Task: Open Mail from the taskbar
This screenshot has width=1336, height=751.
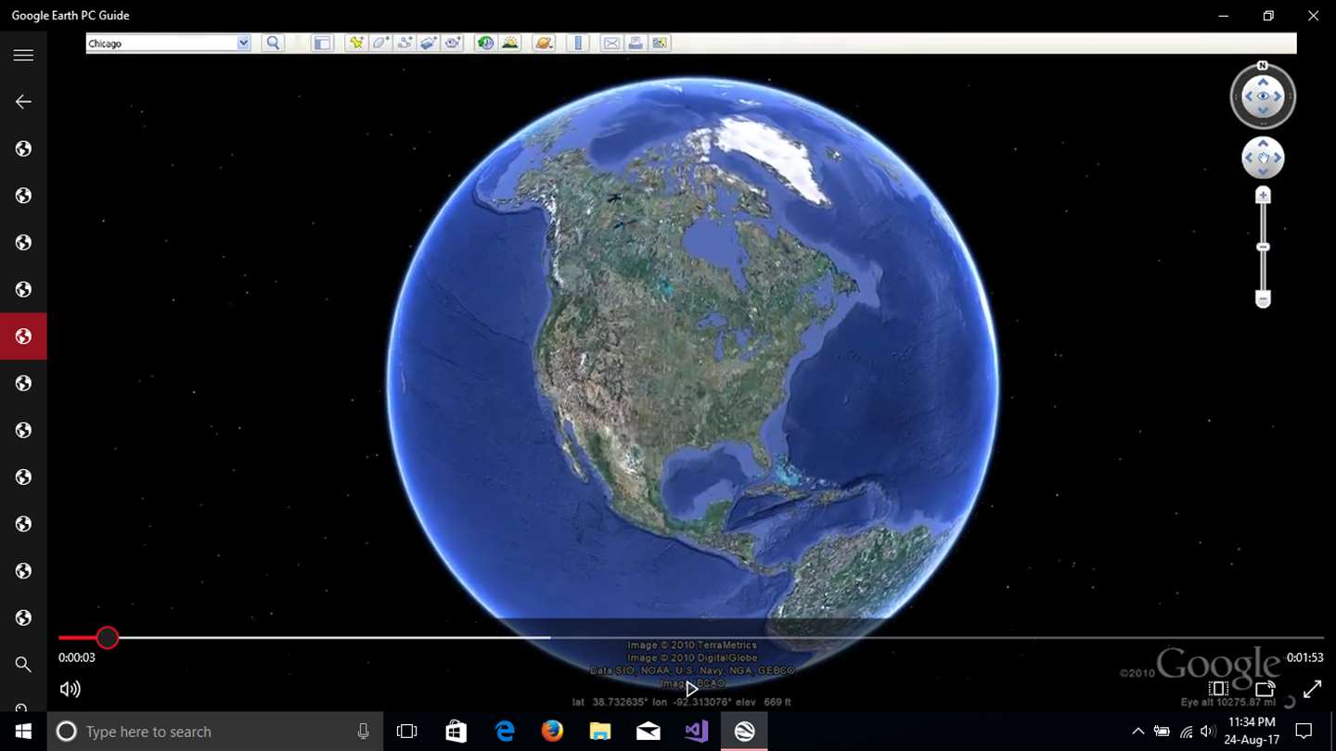Action: click(x=649, y=732)
